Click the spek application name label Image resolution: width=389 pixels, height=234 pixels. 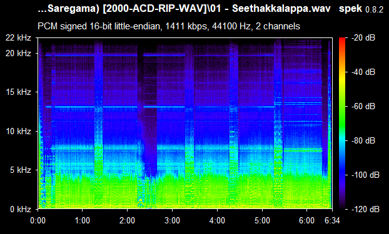pyautogui.click(x=350, y=9)
